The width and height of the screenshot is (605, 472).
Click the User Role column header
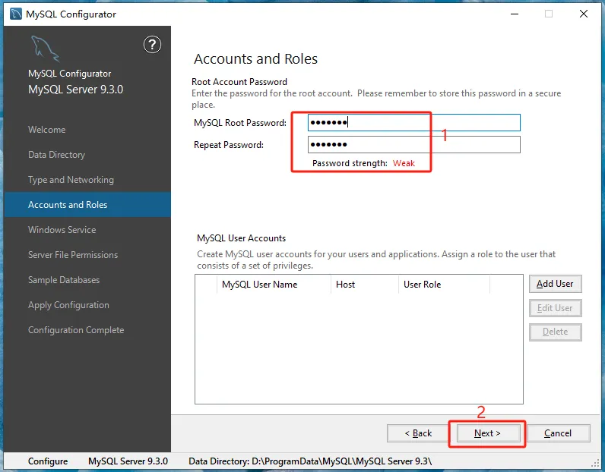click(444, 285)
